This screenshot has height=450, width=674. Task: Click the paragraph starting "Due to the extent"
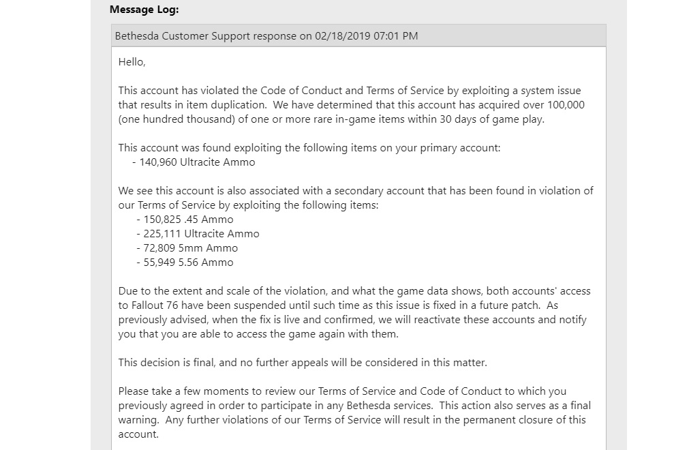[354, 313]
